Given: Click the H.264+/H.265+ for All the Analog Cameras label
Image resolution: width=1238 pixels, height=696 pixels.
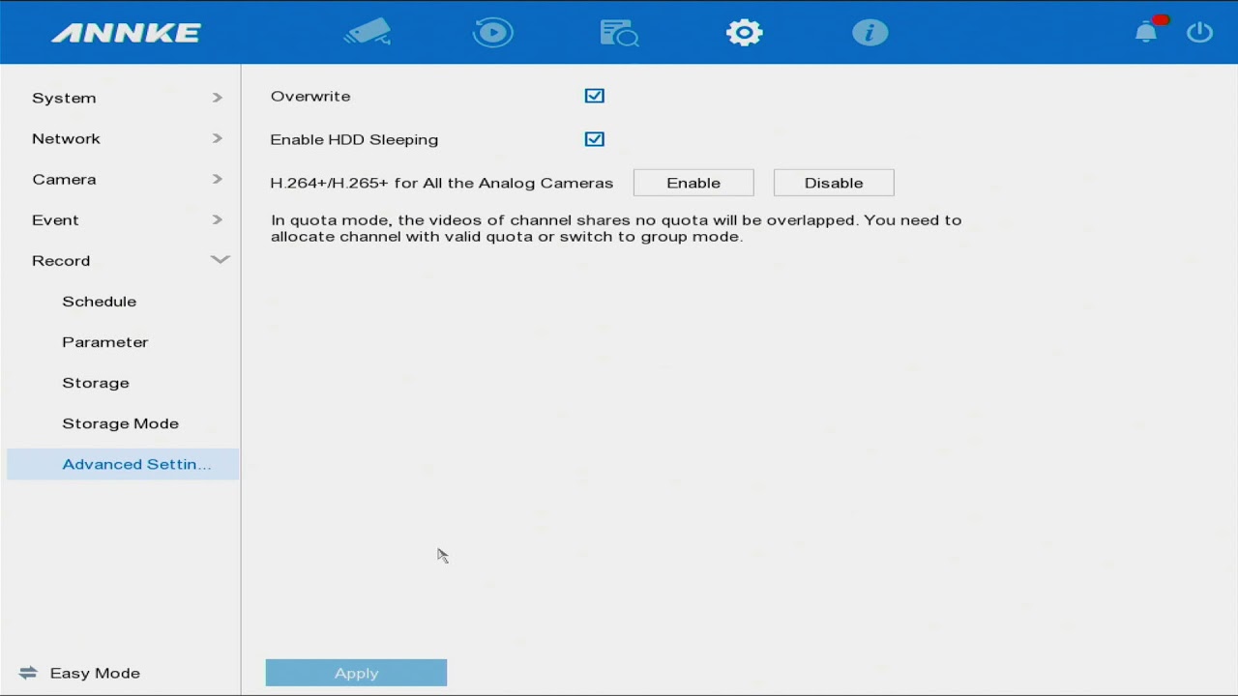Looking at the screenshot, I should click(442, 183).
